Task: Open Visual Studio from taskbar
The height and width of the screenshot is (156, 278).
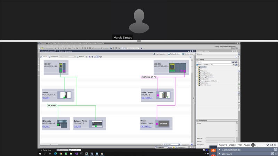Action: (76, 154)
